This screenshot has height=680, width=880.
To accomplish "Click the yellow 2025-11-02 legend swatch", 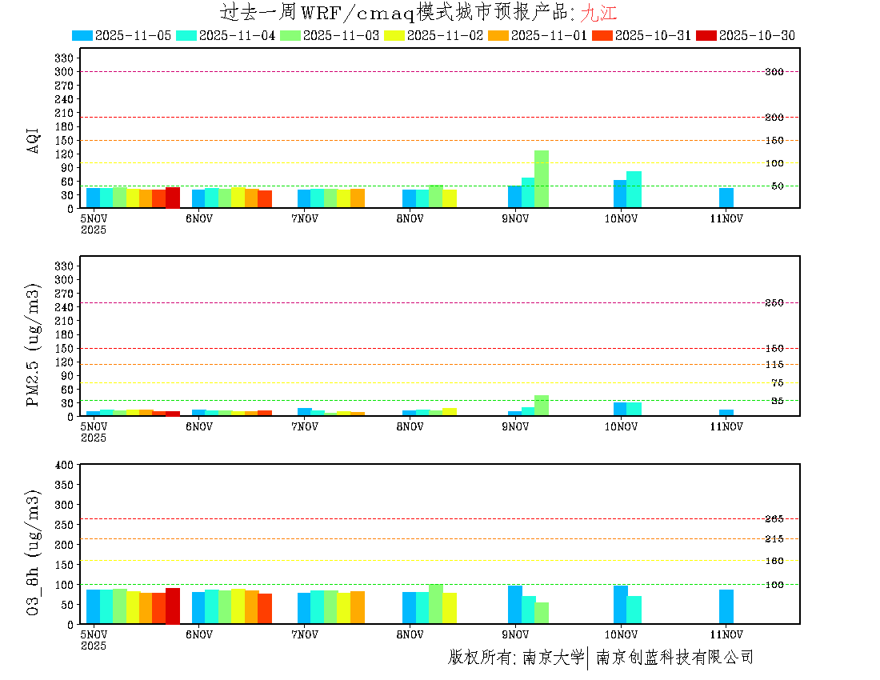I will click(394, 35).
